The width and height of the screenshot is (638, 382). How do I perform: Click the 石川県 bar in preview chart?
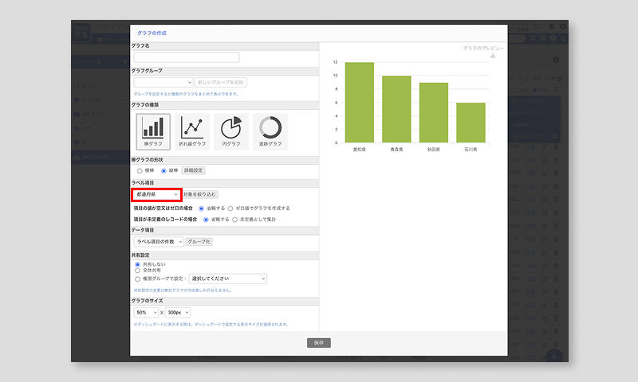(471, 123)
